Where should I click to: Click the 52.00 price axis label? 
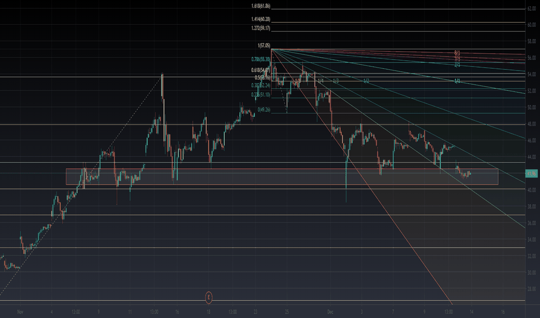point(531,91)
